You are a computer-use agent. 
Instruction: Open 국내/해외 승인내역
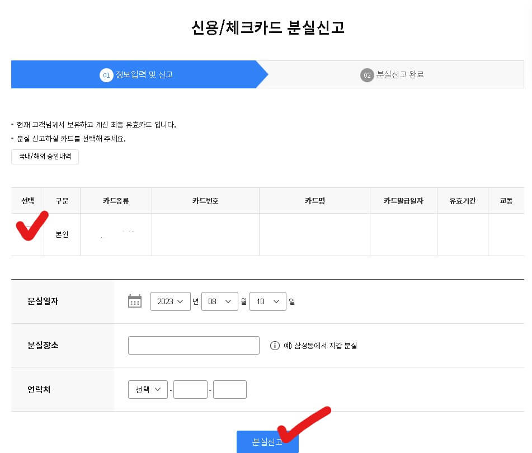point(45,157)
